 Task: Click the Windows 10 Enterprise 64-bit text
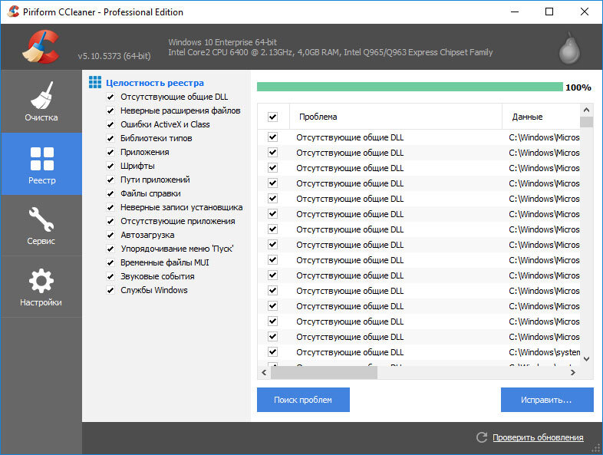[x=222, y=42]
